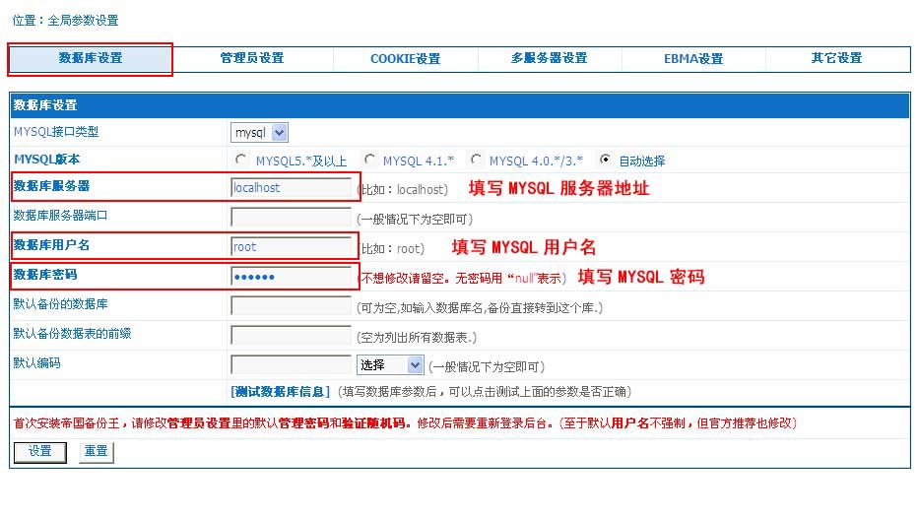Open the 管理员设置 tab
The width and height of the screenshot is (919, 517).
pos(252,58)
